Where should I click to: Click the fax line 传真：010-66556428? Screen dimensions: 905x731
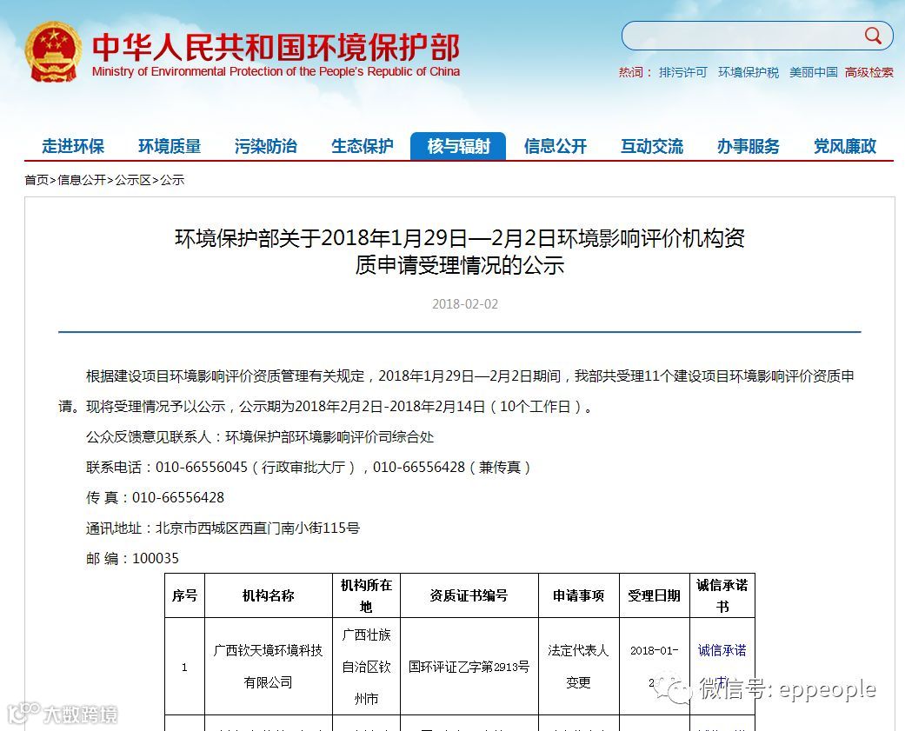[155, 497]
